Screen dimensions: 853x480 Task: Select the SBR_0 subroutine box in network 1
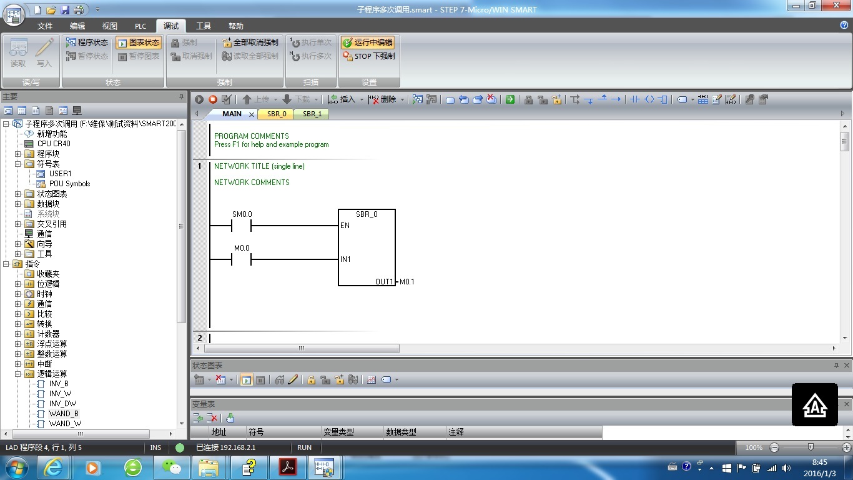click(x=367, y=247)
